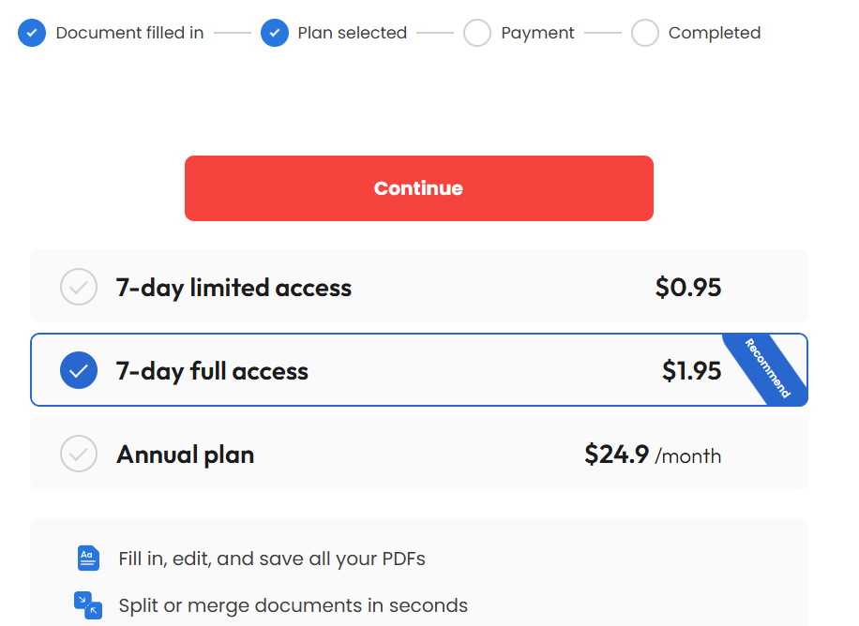Viewport: 859px width, 626px height.
Task: Open the Completed step label
Action: point(714,33)
